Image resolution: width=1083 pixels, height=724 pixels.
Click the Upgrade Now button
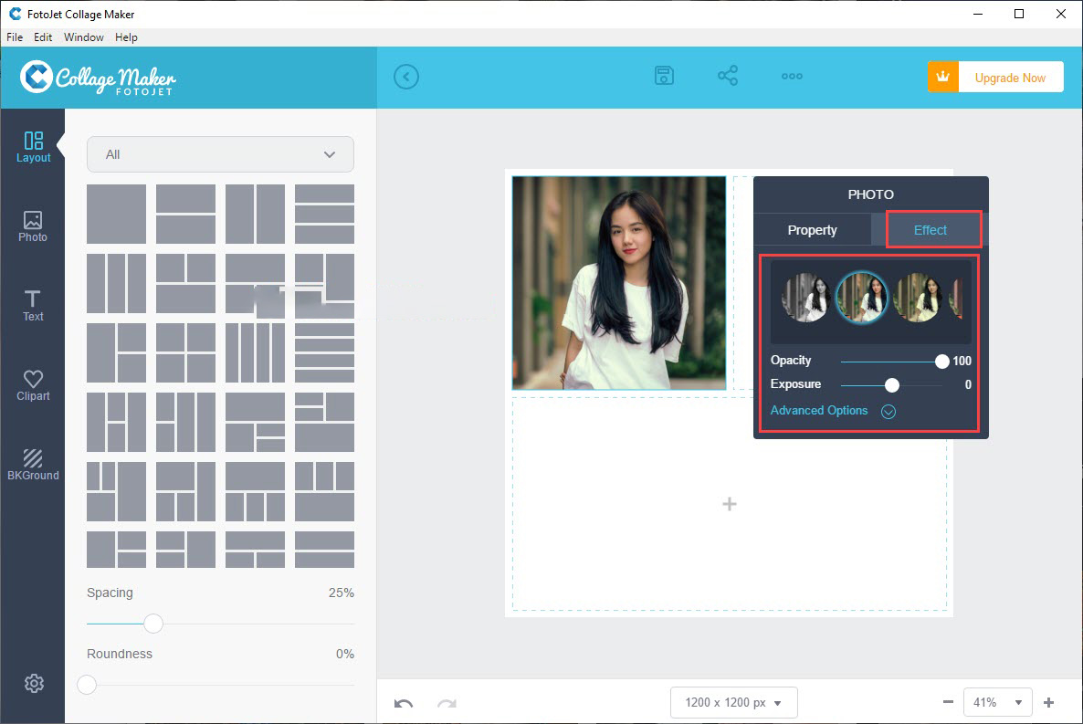(x=995, y=78)
